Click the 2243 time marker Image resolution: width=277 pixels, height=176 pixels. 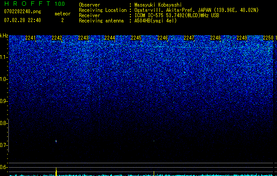click(x=83, y=38)
